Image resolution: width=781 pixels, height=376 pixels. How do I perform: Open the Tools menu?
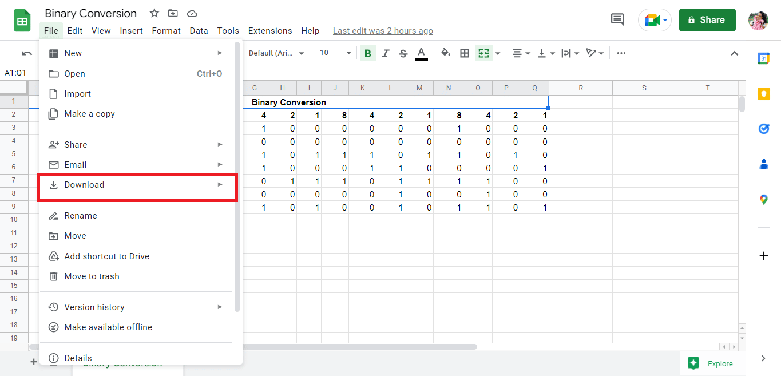coord(228,31)
